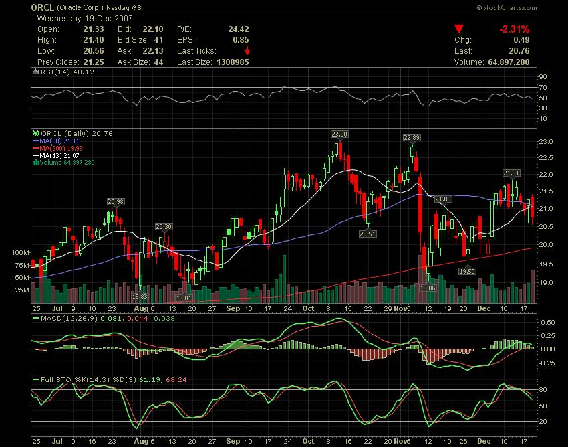
Task: Click the 23.0 price axis label
Action: click(x=546, y=141)
